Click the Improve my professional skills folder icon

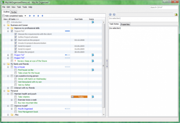pyautogui.click(x=12, y=28)
